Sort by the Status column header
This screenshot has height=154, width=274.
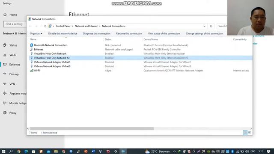tap(108, 39)
